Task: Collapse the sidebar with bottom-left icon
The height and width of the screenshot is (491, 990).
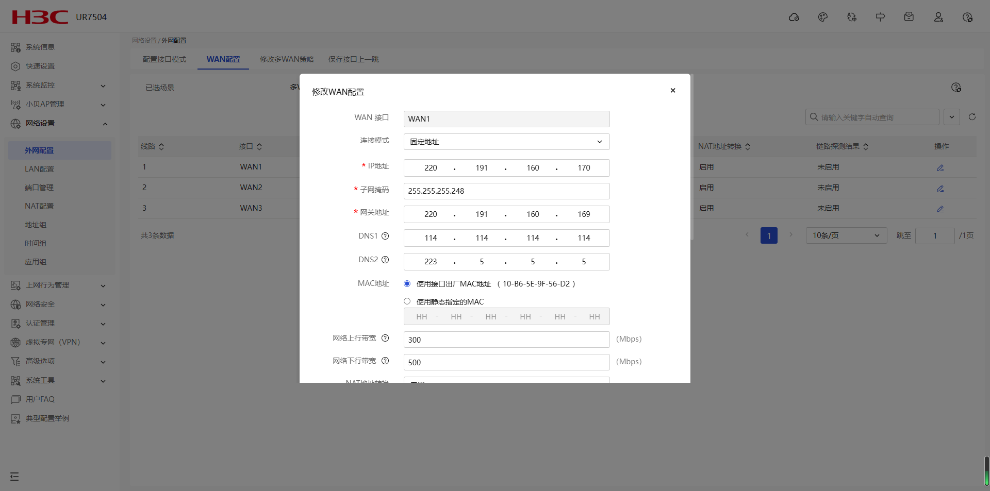Action: pyautogui.click(x=14, y=477)
